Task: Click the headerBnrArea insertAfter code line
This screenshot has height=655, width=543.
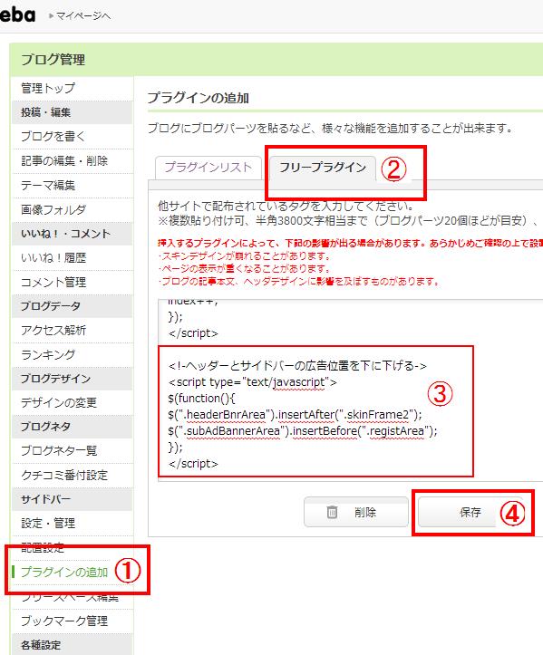Action: pos(296,415)
